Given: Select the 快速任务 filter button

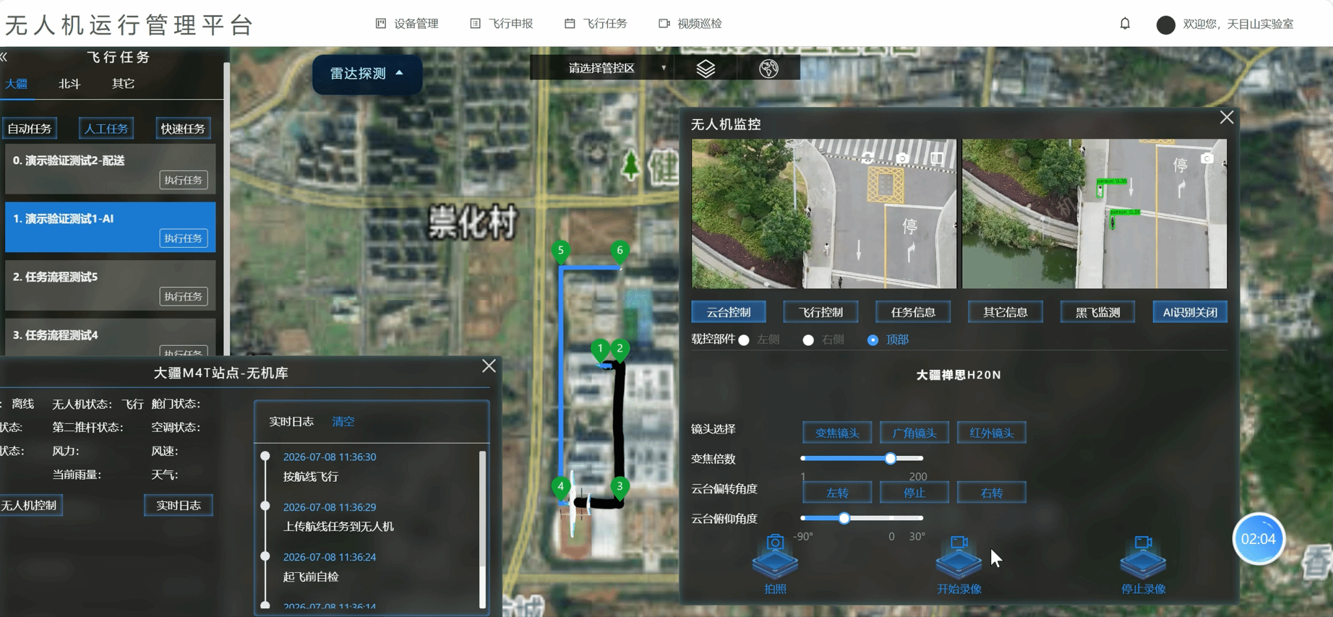Looking at the screenshot, I should tap(183, 129).
